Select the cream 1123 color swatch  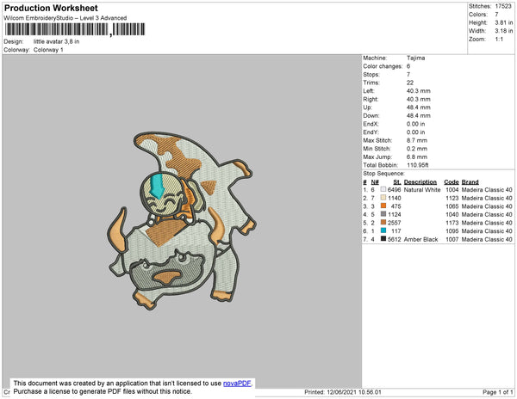coord(383,198)
